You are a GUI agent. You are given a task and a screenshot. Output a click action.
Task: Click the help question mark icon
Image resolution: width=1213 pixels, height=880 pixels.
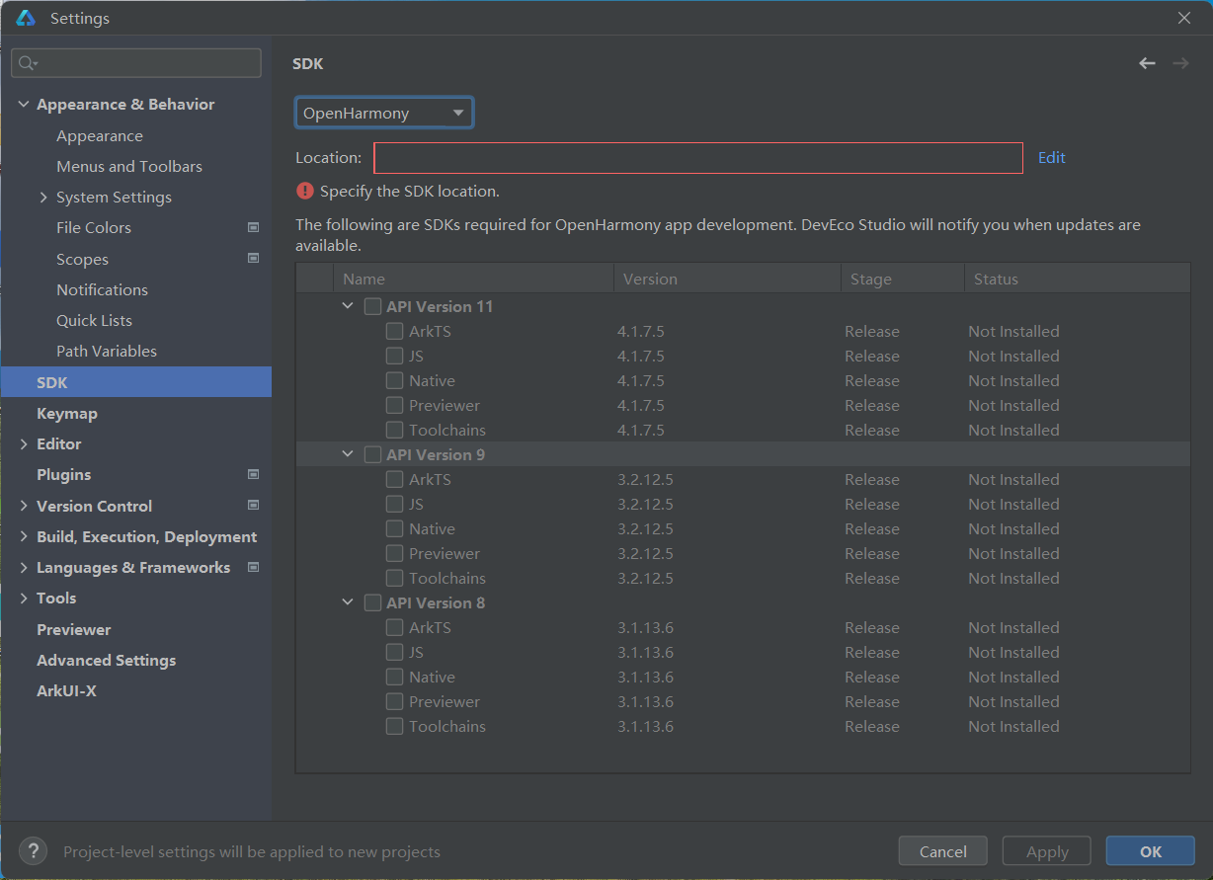click(x=33, y=851)
